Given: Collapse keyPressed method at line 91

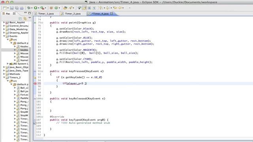Looking at the screenshot, I should point(42,71).
